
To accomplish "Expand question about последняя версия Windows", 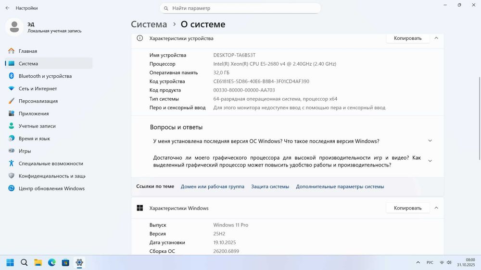I will 430,141.
